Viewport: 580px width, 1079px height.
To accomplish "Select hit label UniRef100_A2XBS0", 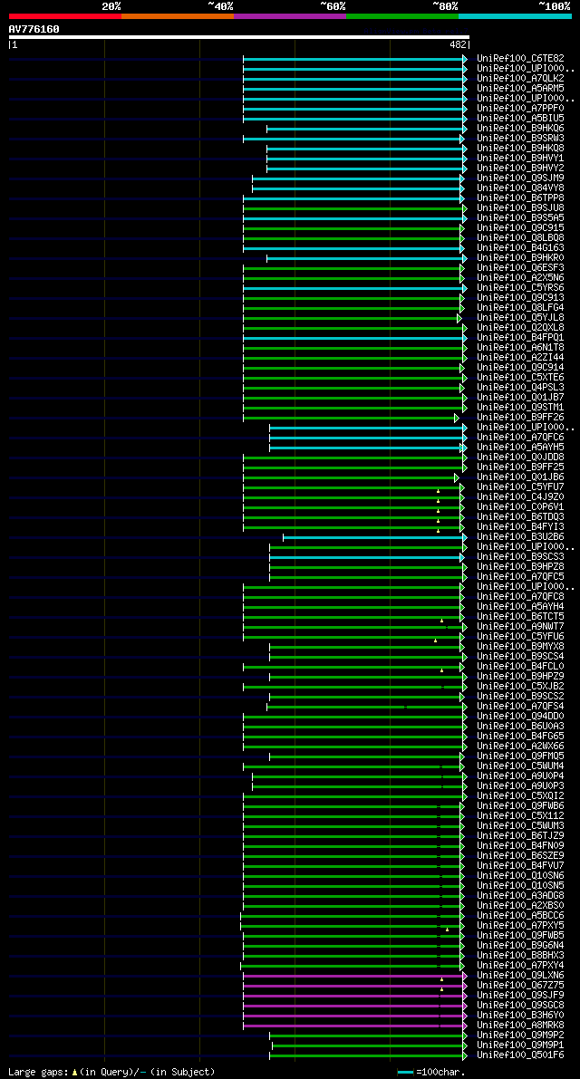I will click(520, 907).
